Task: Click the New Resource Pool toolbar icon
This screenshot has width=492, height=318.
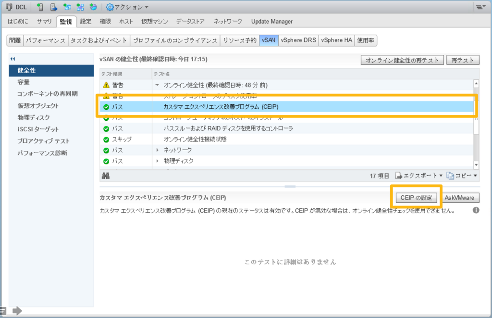Action: pyautogui.click(x=93, y=7)
